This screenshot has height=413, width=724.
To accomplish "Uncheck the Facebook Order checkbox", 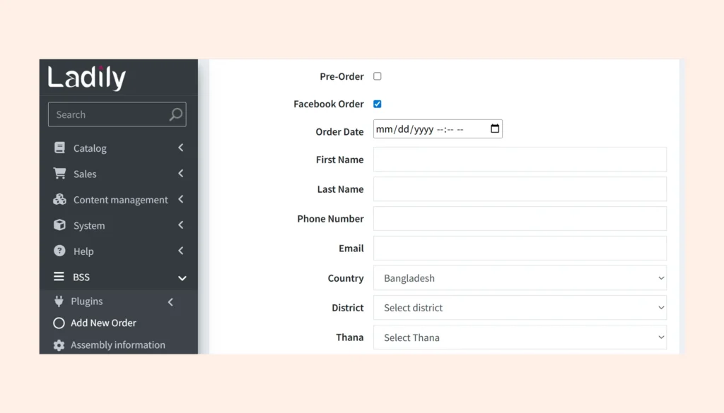I will pyautogui.click(x=378, y=104).
